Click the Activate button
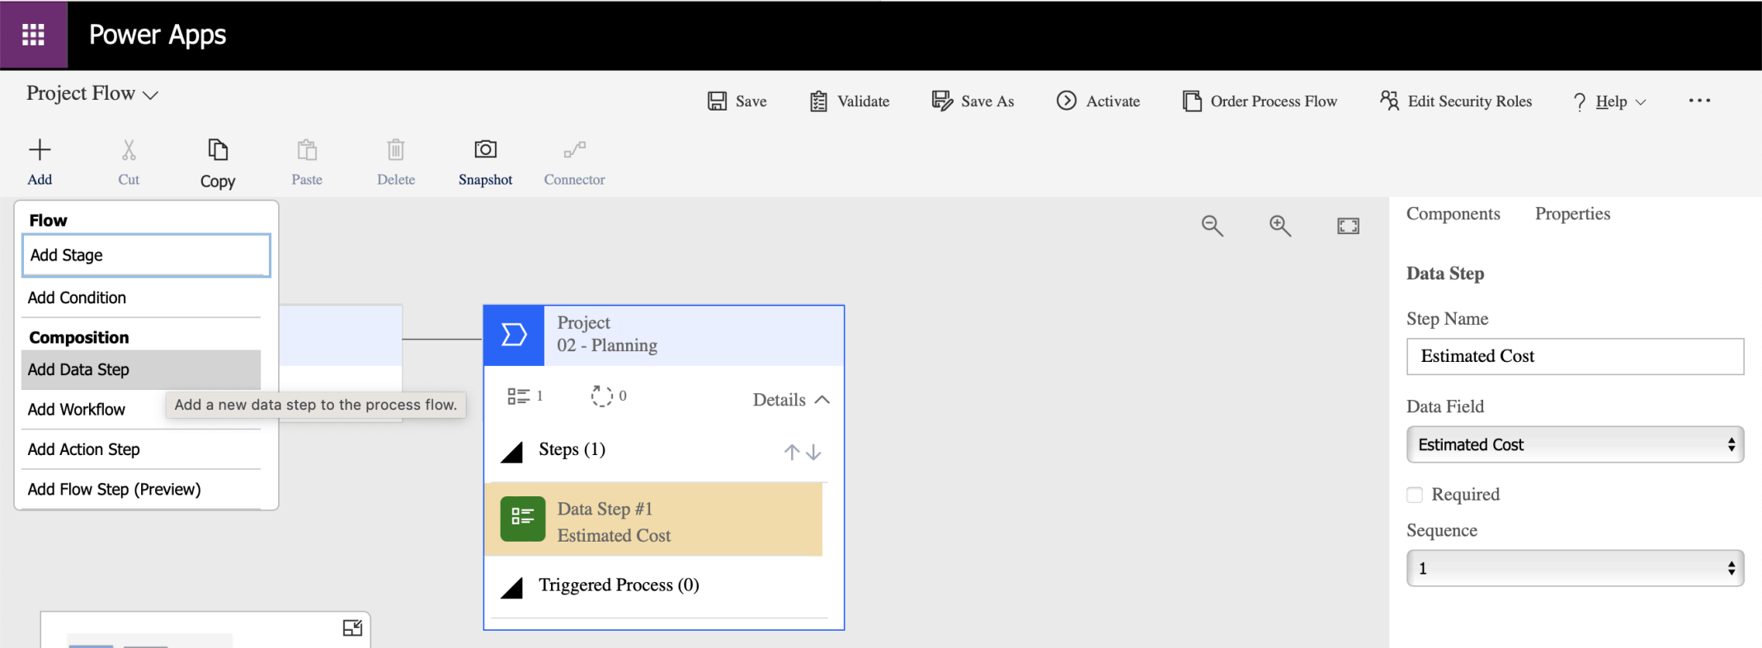 point(1098,101)
